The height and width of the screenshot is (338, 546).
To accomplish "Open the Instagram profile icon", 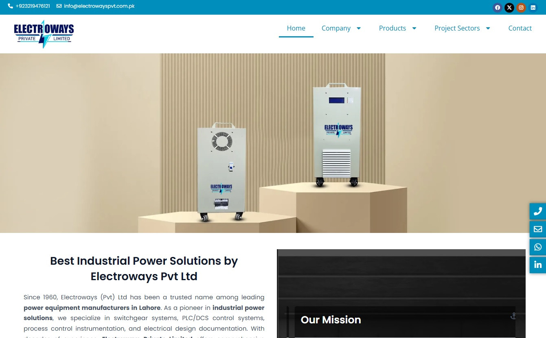I will point(521,8).
